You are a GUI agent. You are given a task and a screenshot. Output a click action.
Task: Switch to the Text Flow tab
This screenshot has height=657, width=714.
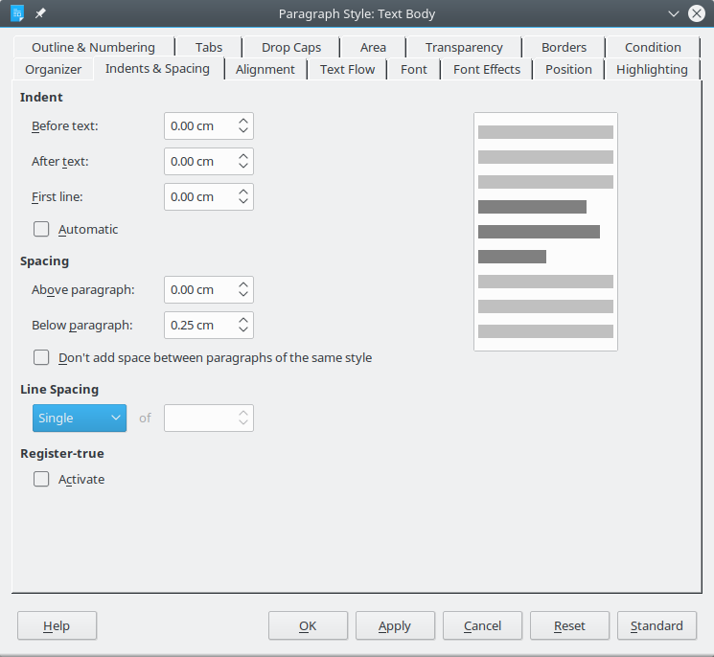[347, 69]
